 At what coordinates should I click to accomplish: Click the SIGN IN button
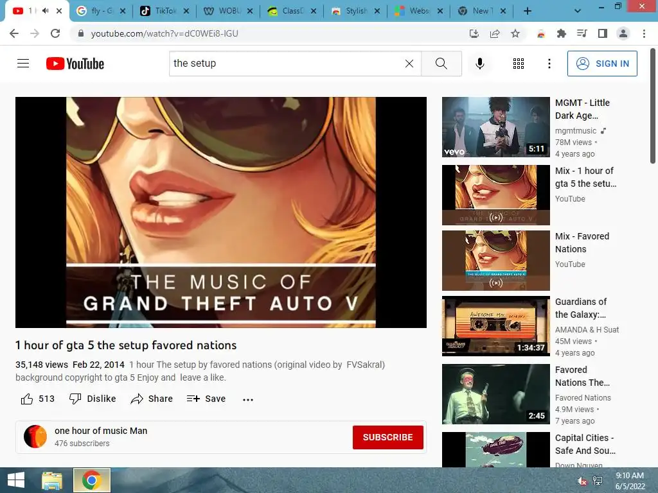602,64
